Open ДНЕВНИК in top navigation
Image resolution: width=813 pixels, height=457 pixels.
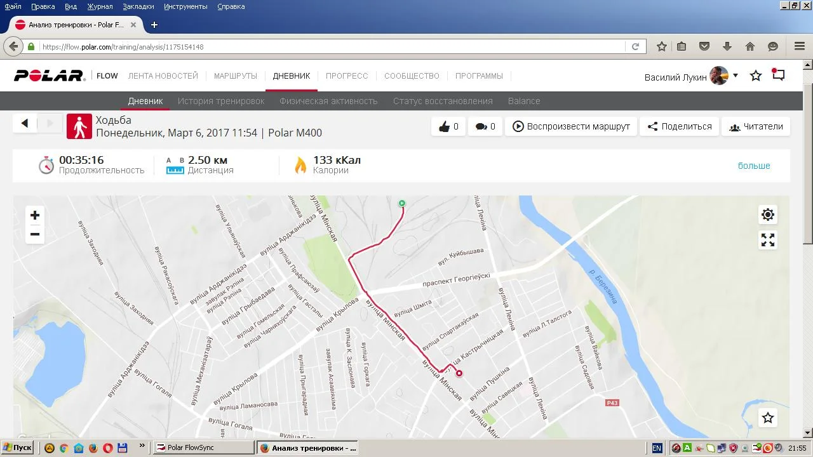tap(292, 76)
